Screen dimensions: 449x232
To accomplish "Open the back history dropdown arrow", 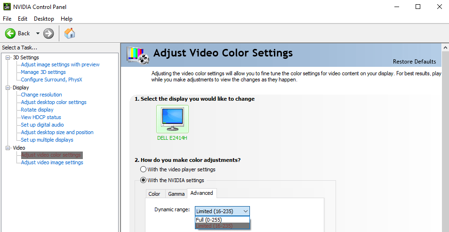I will (38, 33).
